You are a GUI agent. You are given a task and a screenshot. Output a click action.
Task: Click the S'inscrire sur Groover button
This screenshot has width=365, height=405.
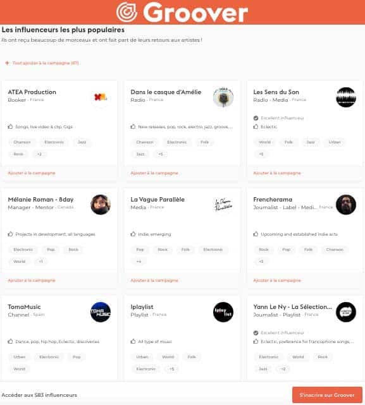pyautogui.click(x=327, y=395)
